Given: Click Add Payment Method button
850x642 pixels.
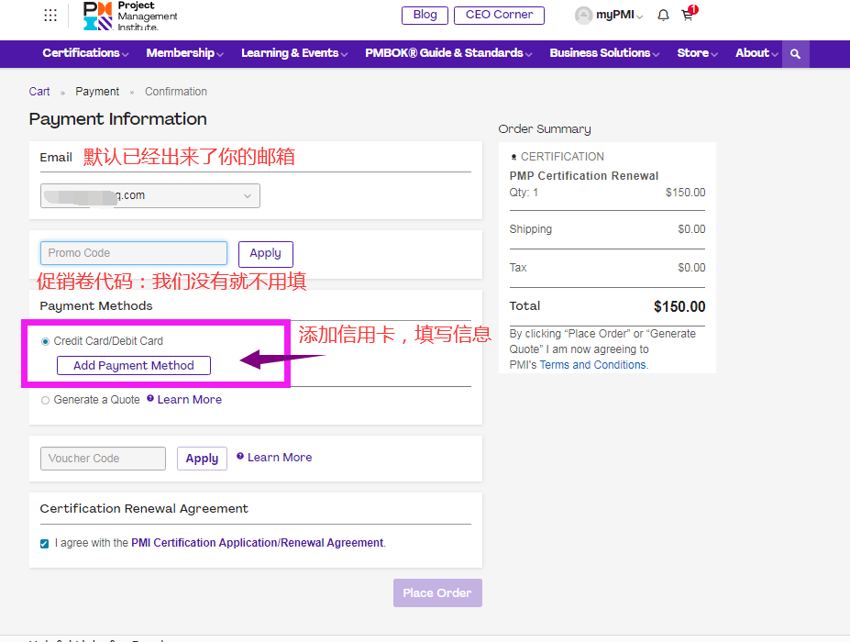Looking at the screenshot, I should [134, 365].
